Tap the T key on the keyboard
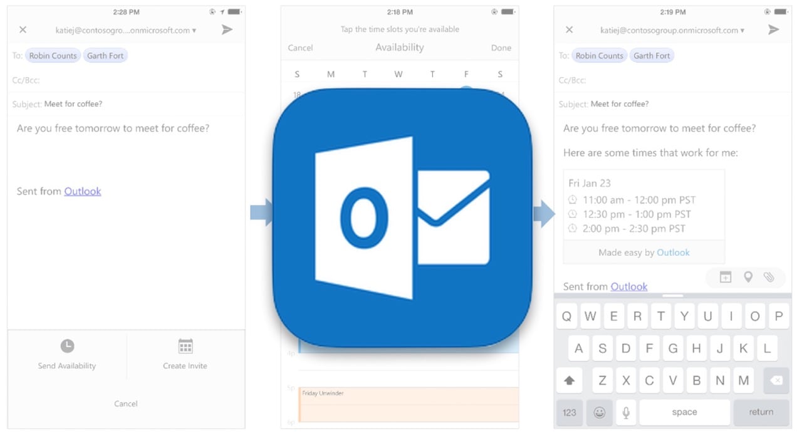Image resolution: width=802 pixels, height=435 pixels. [660, 317]
